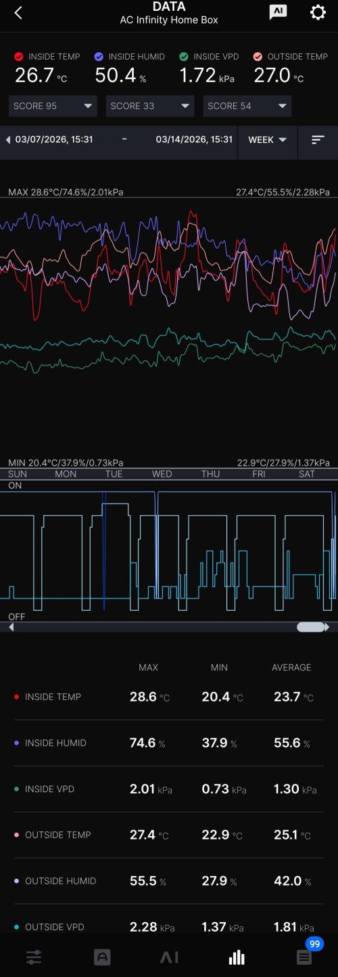Open the device lock tab icon
The width and height of the screenshot is (338, 977).
click(102, 957)
